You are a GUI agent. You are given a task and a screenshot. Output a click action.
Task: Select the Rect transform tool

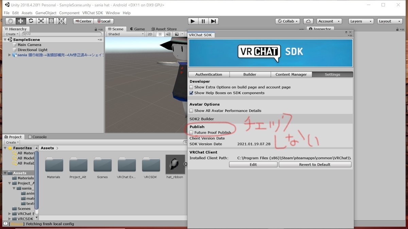51,21
